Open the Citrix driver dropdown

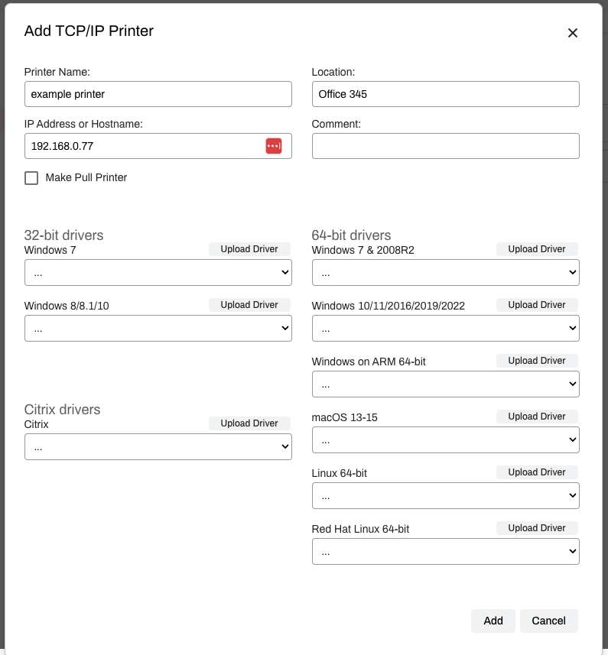(158, 446)
